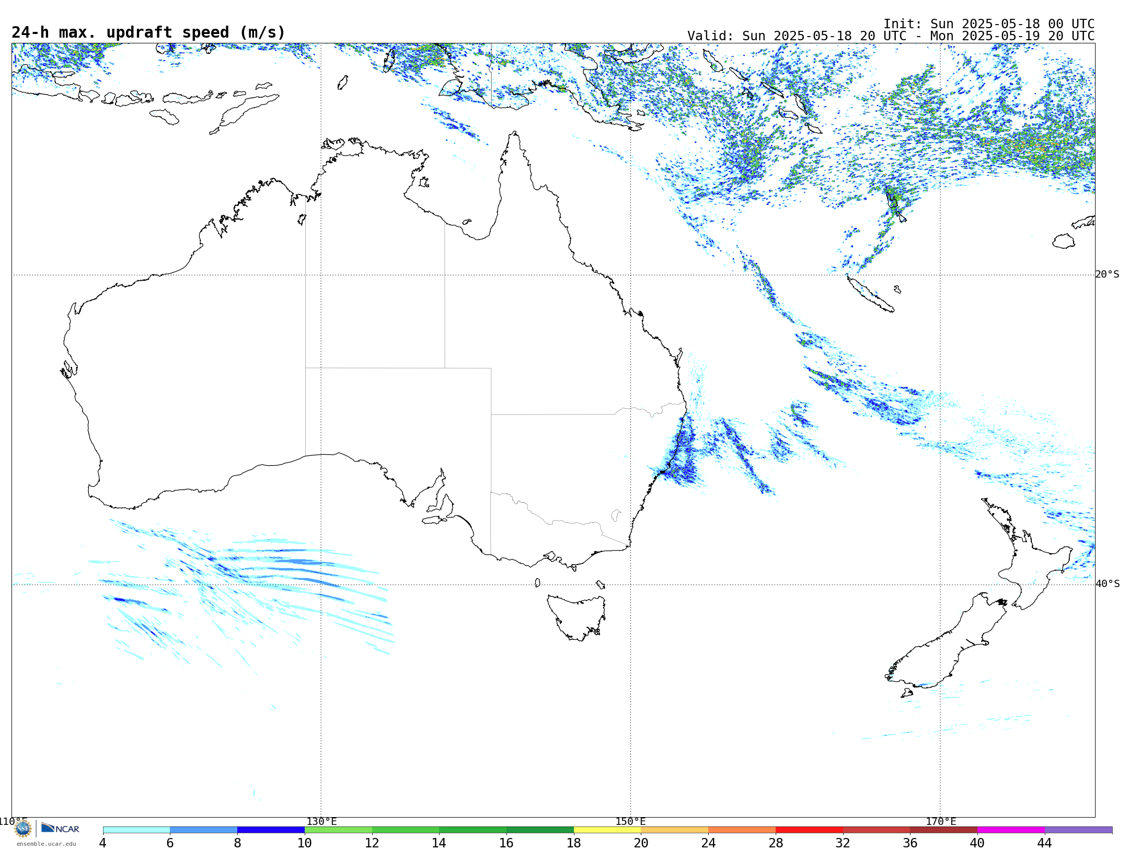Click colorbar tick label "16"
The image size is (1129, 850).
(x=506, y=843)
